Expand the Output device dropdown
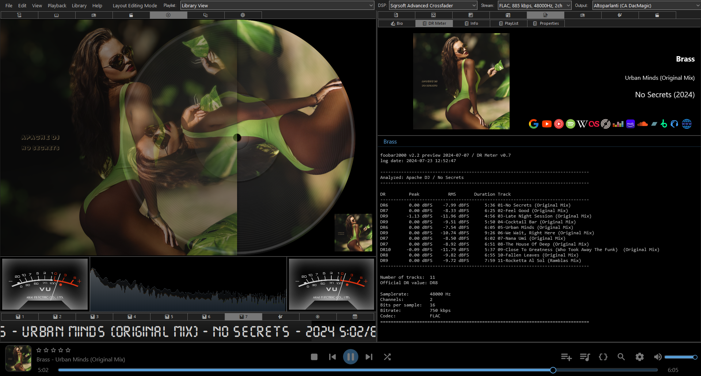 [646, 5]
